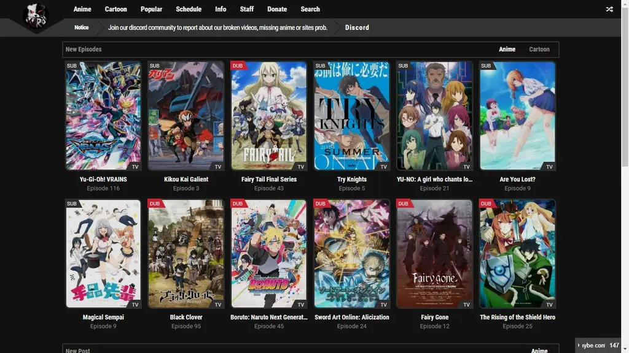Open Fairy Tail Final Series poster
The height and width of the screenshot is (353, 629).
269,116
